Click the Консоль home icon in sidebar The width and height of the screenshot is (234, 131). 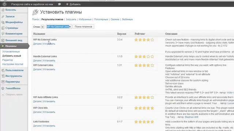pyautogui.click(x=3, y=10)
